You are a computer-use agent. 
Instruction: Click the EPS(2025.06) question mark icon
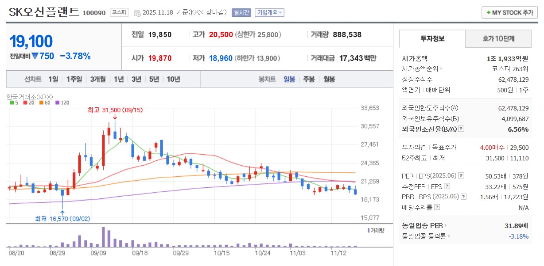point(461,175)
